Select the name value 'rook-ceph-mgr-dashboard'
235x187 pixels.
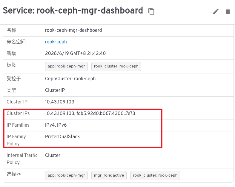73,30
